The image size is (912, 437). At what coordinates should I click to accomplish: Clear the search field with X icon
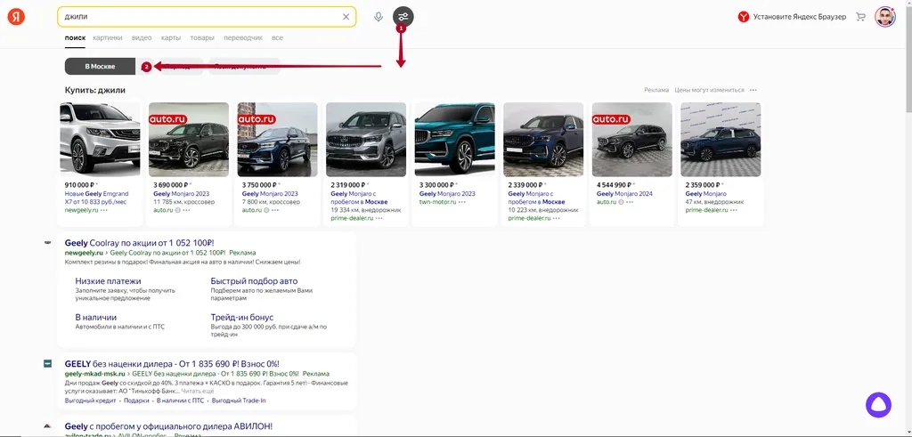(x=346, y=17)
